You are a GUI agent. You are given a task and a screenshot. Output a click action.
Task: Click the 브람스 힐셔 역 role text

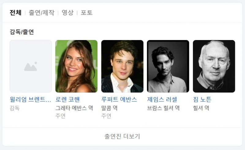[x=163, y=108]
